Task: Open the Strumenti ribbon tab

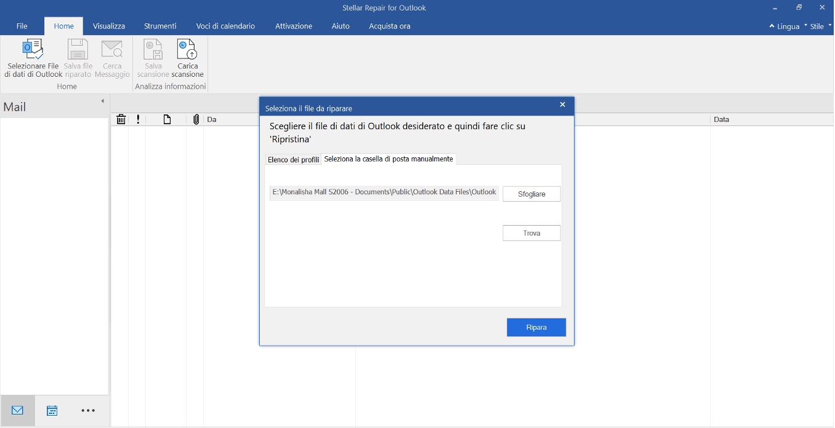Action: point(160,26)
